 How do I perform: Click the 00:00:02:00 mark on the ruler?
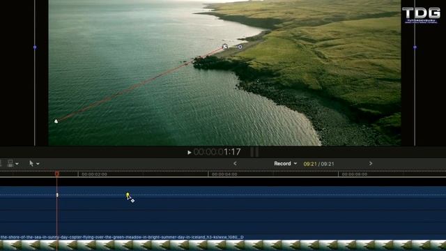(94, 174)
